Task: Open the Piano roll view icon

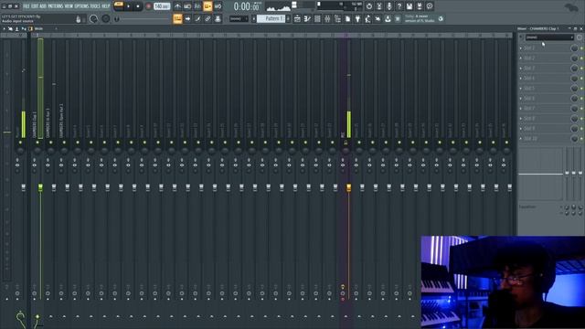Action: 307,18
